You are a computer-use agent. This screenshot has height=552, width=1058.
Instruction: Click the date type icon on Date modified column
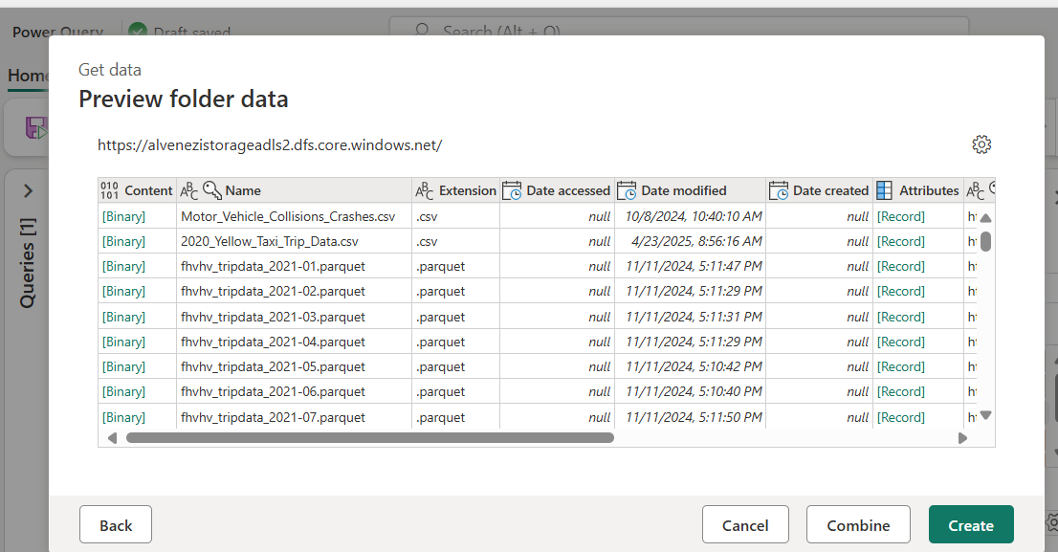click(x=628, y=189)
